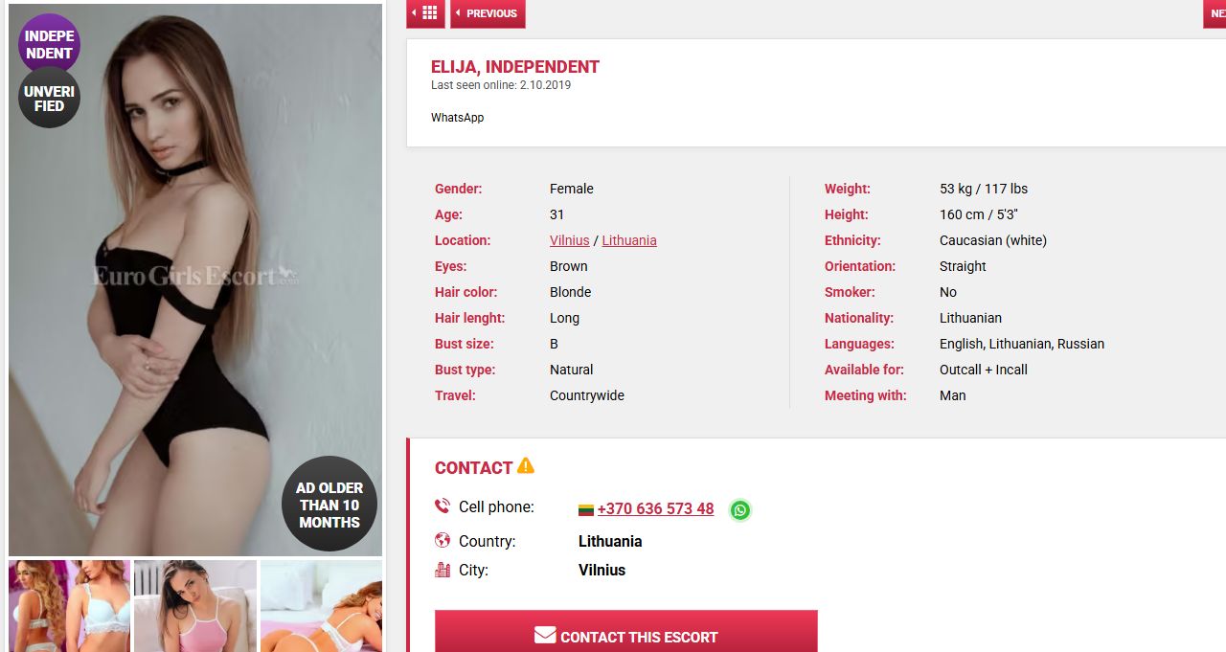The height and width of the screenshot is (652, 1226).
Task: Click the cell phone handset icon
Action: [x=443, y=506]
